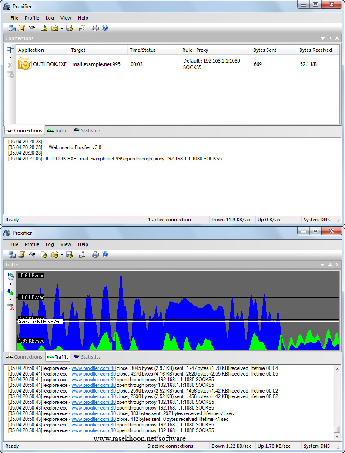Save profile with floppy icon in upper toolbar
The height and width of the screenshot is (453, 345).
(70, 28)
